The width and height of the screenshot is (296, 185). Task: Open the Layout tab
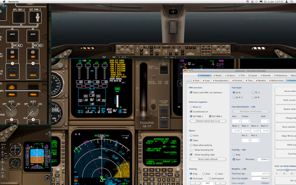pos(252,75)
